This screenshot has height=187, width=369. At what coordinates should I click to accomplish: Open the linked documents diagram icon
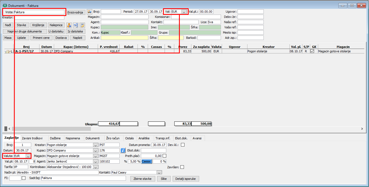76,25
